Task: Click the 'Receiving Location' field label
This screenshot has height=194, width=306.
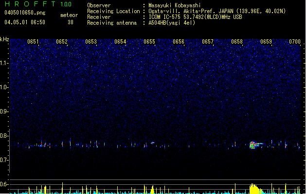Action: (x=113, y=11)
